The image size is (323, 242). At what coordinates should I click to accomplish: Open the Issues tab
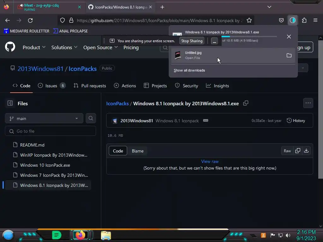[52, 86]
